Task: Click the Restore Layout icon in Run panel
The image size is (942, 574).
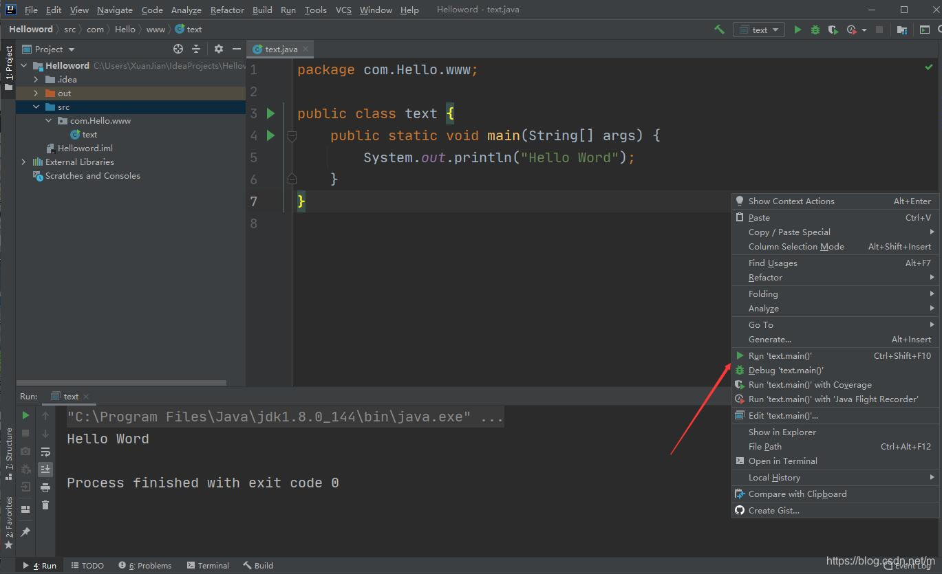Action: (x=25, y=509)
